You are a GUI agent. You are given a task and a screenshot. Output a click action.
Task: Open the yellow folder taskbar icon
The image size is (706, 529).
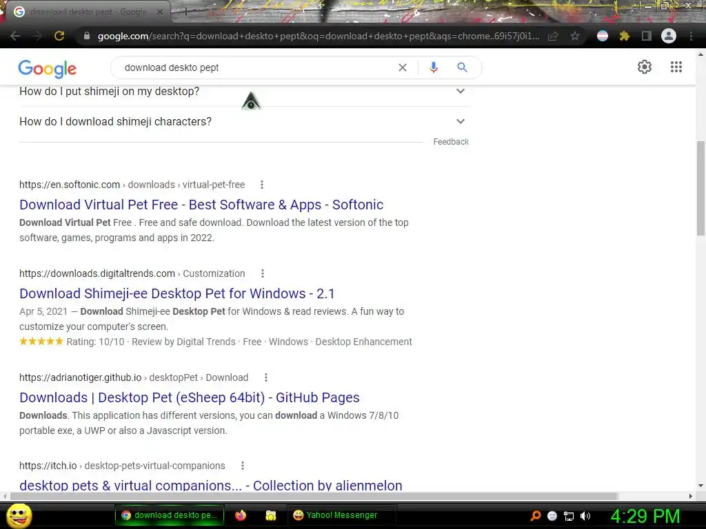270,515
